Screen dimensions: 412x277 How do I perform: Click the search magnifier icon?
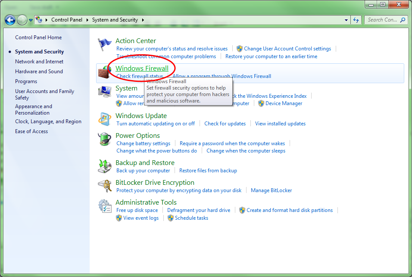(x=403, y=20)
